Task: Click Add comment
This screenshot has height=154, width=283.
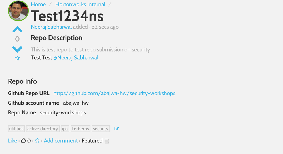Action: coord(61,141)
